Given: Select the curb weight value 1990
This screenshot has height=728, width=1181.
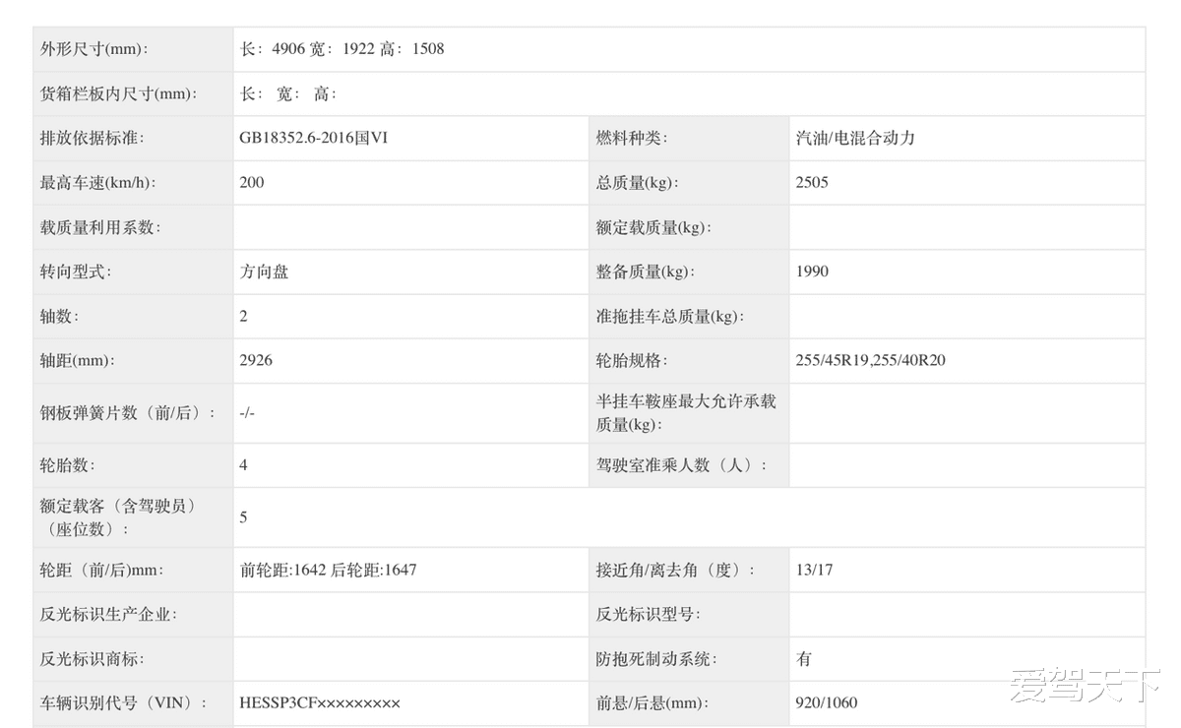Looking at the screenshot, I should pos(812,273).
